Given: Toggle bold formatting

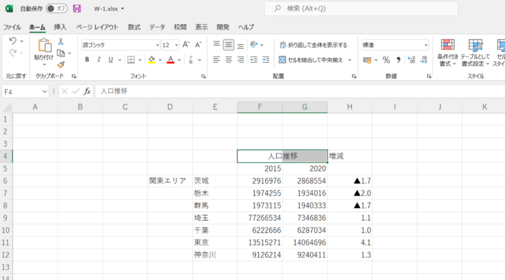Looking at the screenshot, I should point(87,60).
